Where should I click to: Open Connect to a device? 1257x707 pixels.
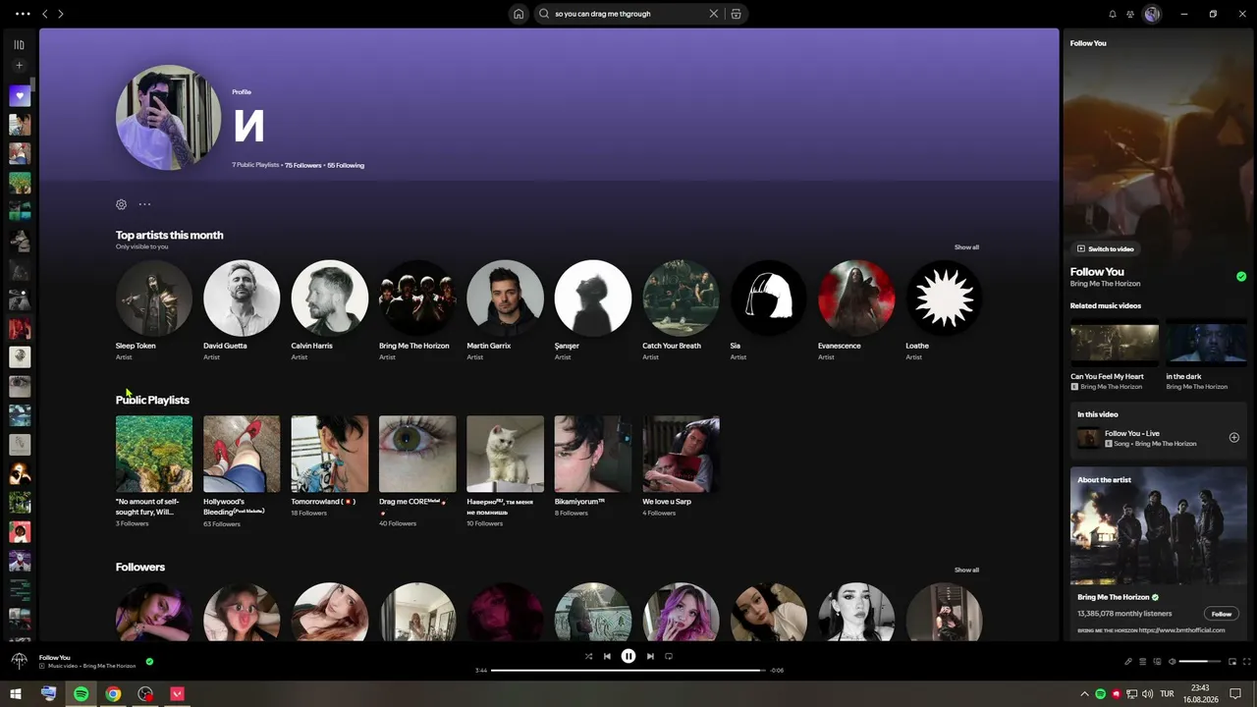pyautogui.click(x=1157, y=662)
